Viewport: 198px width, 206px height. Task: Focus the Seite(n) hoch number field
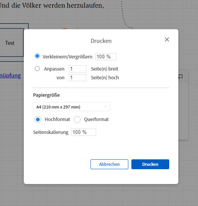point(78,77)
